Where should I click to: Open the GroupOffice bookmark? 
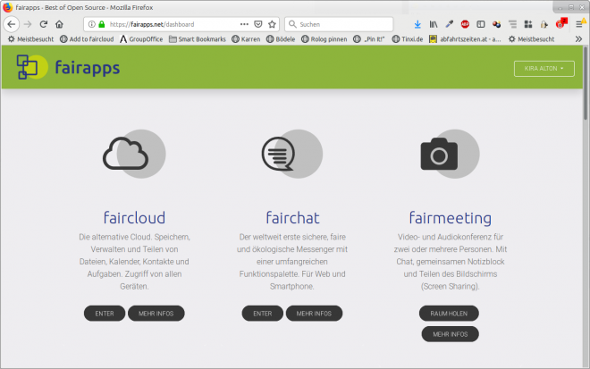[x=141, y=39]
